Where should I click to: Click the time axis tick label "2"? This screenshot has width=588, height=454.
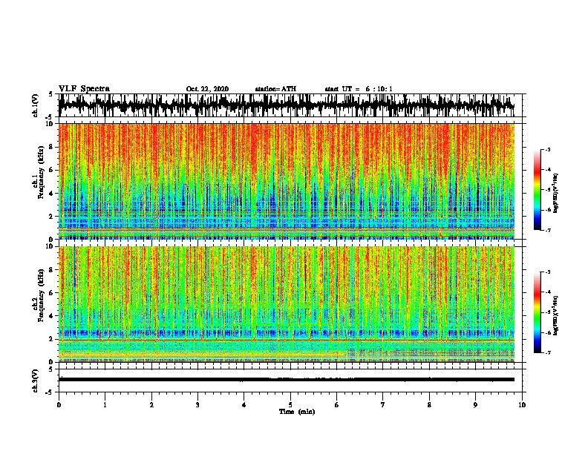click(x=151, y=405)
